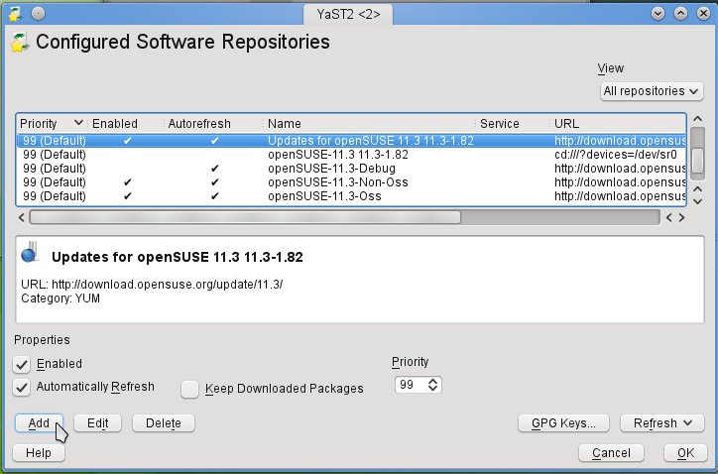718x474 pixels.
Task: Click the repository globe icon in details pane
Action: tap(30, 252)
